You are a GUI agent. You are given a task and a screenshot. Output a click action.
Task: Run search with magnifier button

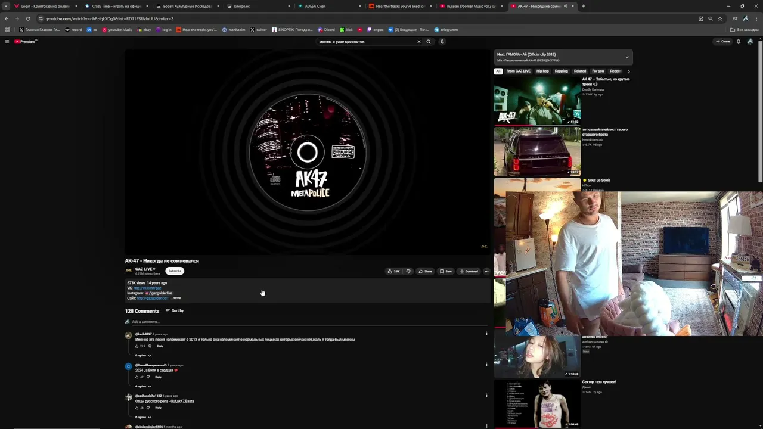coord(428,42)
